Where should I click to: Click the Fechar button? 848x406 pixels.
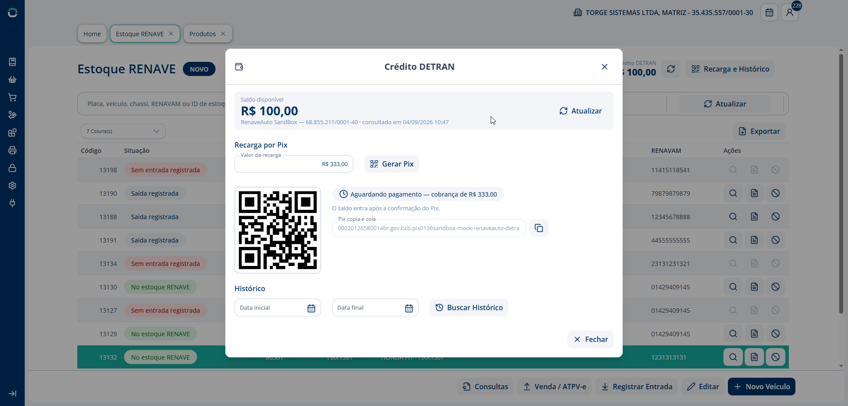pyautogui.click(x=591, y=339)
